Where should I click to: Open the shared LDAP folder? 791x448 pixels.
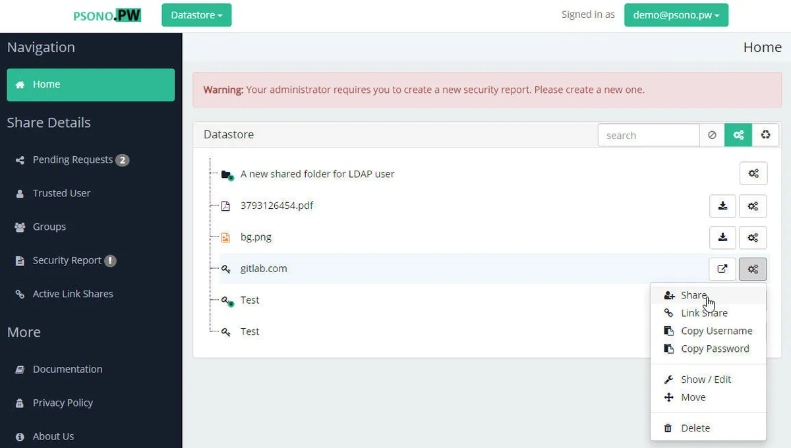[317, 174]
